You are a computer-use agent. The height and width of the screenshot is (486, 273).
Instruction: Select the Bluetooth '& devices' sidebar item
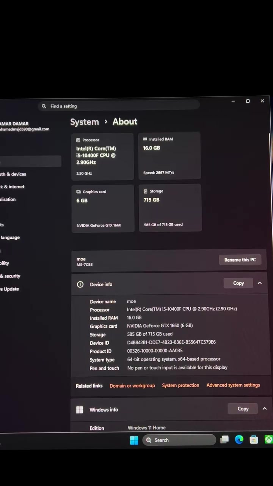pos(13,174)
